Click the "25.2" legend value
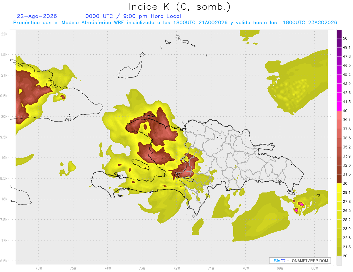 coord(347,219)
